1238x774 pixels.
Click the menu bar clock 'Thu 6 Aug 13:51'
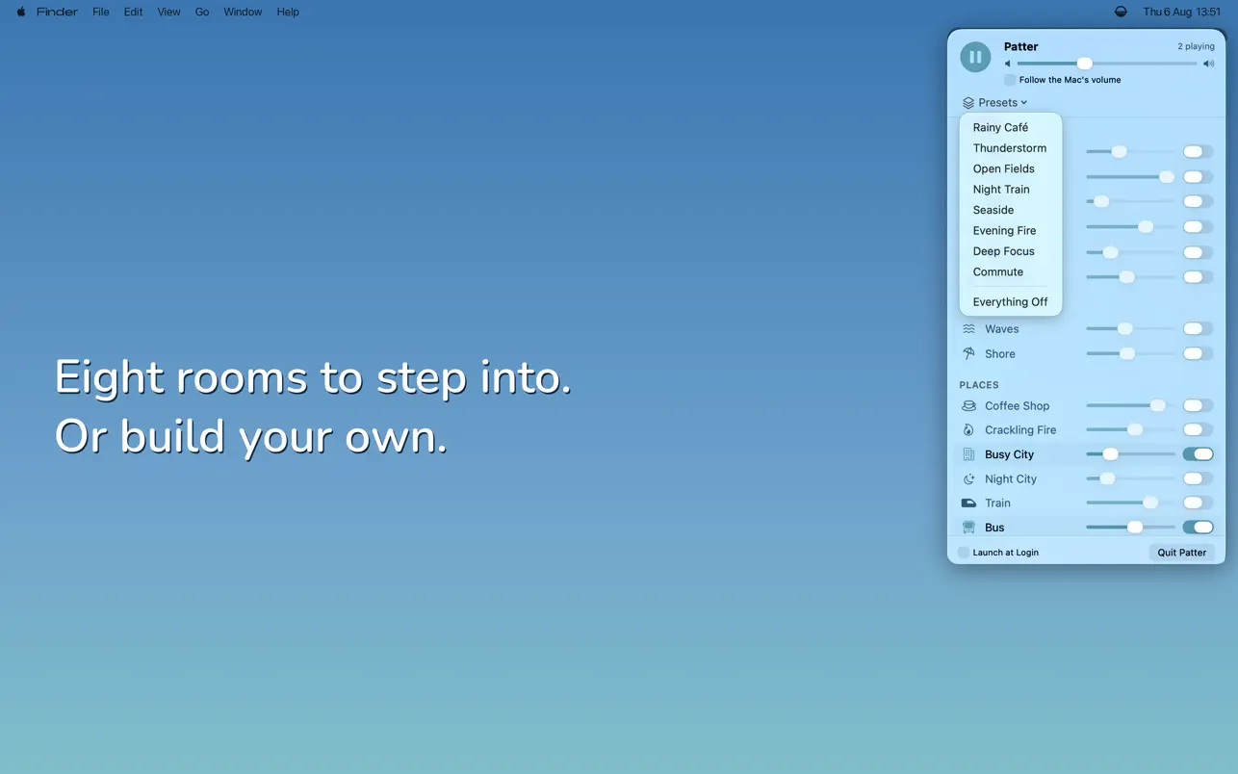[1181, 12]
